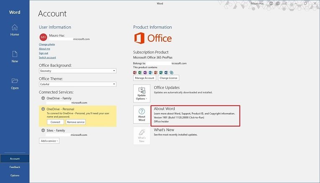Click the Manage Account button
The width and height of the screenshot is (320, 183).
pyautogui.click(x=145, y=78)
